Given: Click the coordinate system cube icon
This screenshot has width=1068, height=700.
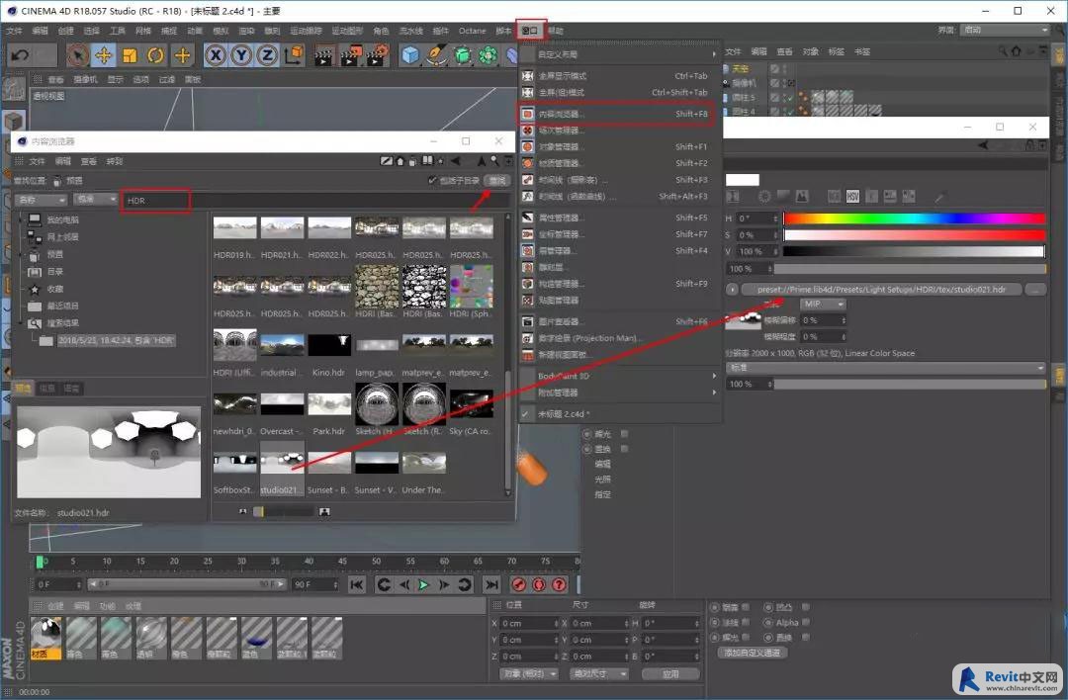Looking at the screenshot, I should (x=294, y=54).
